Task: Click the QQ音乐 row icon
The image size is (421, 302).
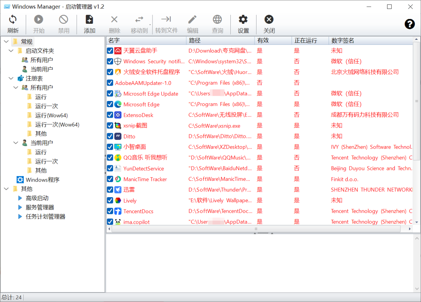Action: click(118, 157)
